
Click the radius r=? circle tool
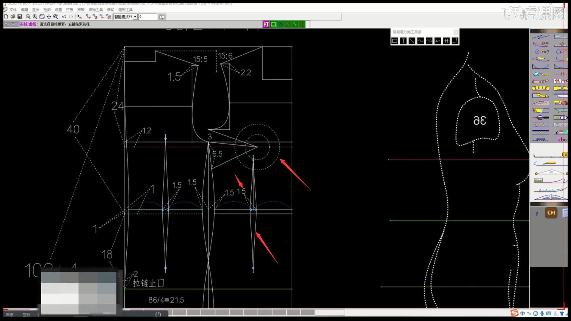tap(542, 52)
